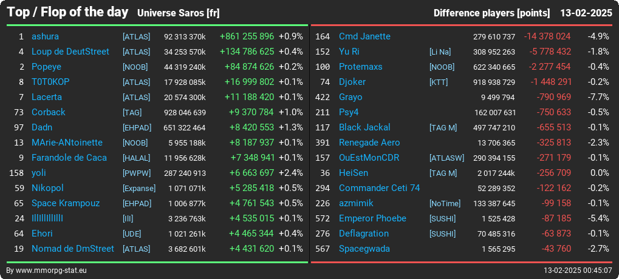
Task: Select the Space Krampouz player name
Action: pos(66,203)
